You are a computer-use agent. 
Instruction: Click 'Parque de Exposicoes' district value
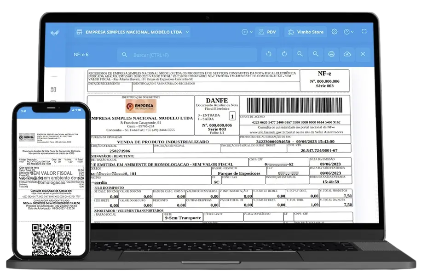point(239,173)
